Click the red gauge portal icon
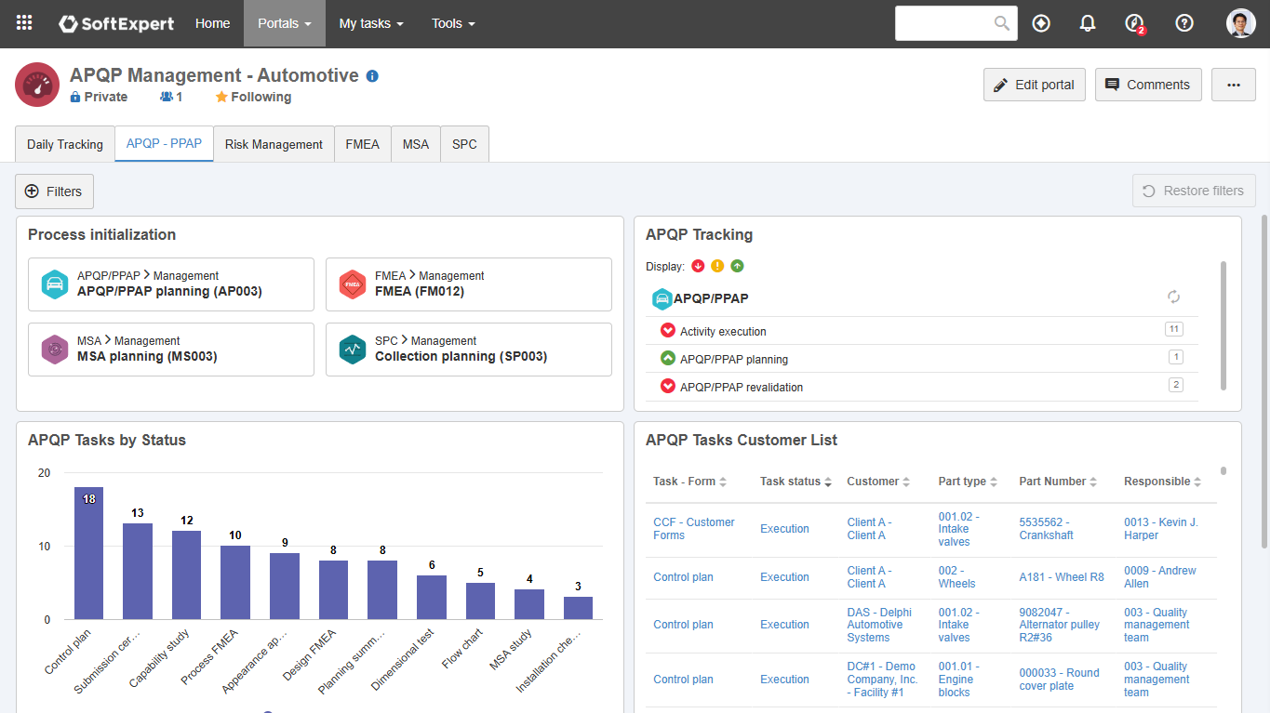Image resolution: width=1270 pixels, height=713 pixels. (x=37, y=85)
